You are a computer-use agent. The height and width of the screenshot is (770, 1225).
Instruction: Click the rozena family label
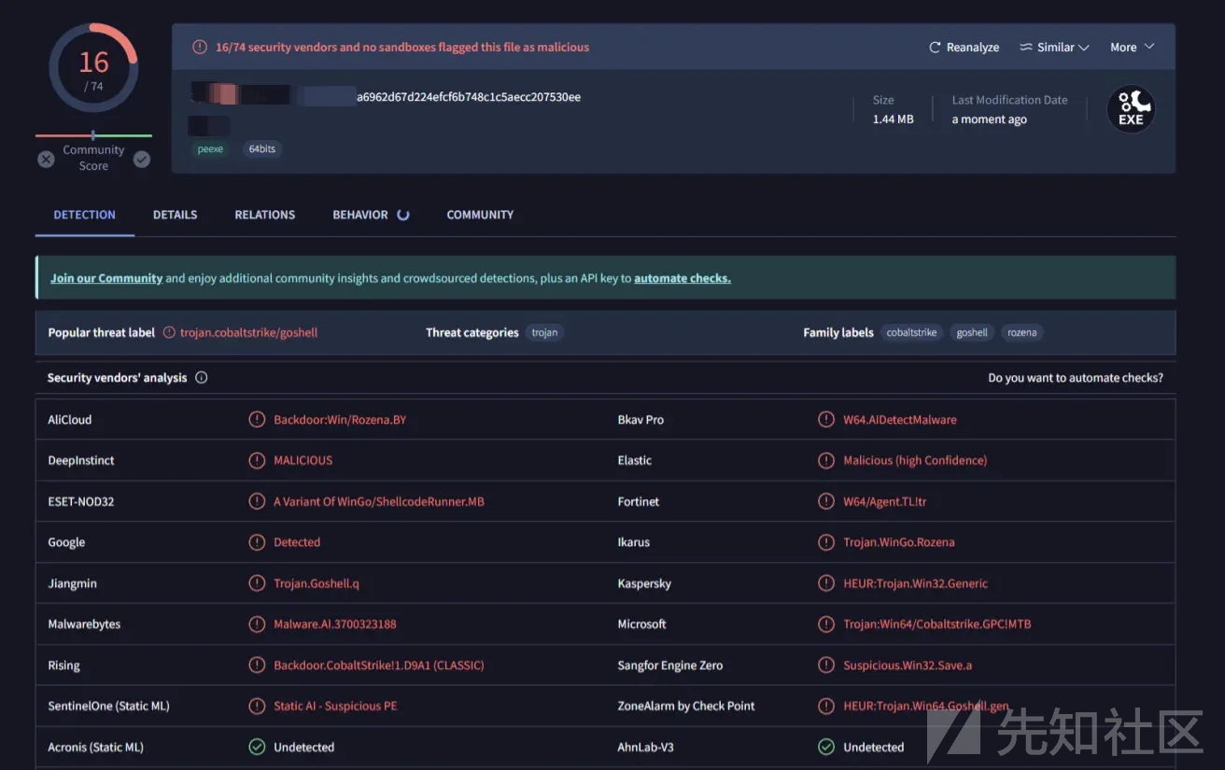pos(1022,332)
